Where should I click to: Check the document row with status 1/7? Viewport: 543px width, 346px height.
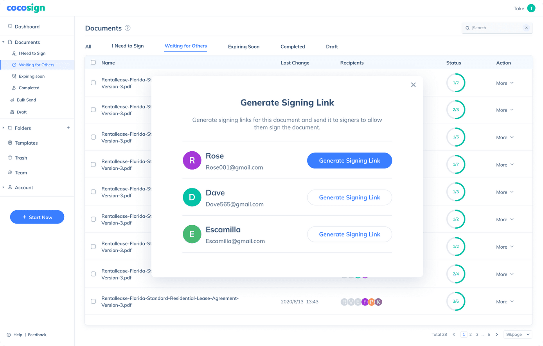93,165
